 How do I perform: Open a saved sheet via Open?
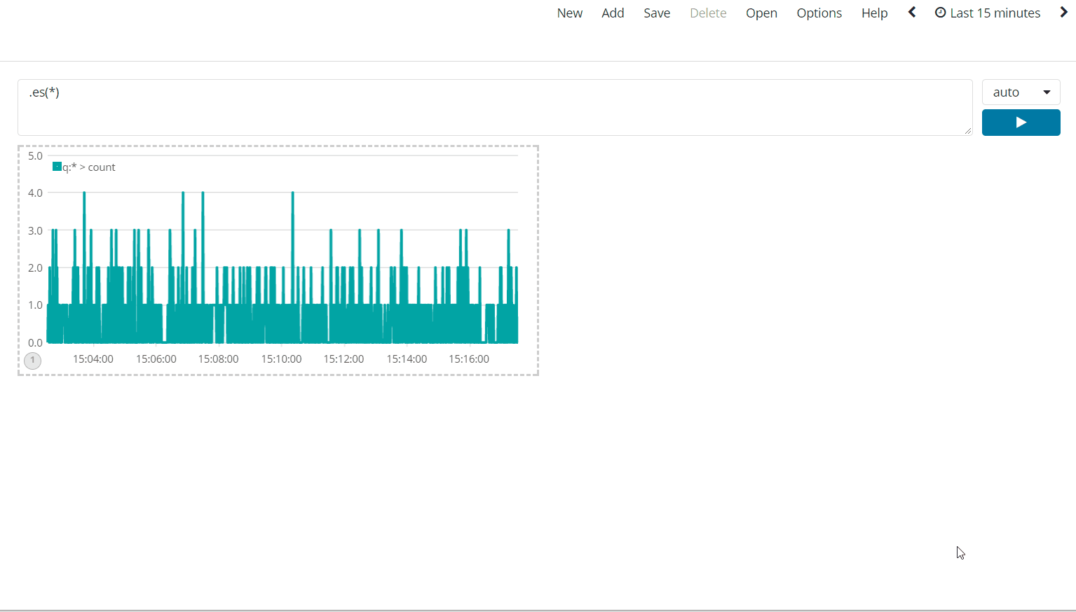click(761, 13)
